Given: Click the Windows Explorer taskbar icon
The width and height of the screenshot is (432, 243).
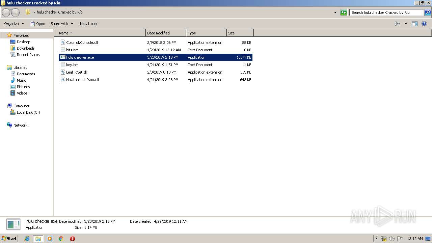Looking at the screenshot, I should [38, 239].
